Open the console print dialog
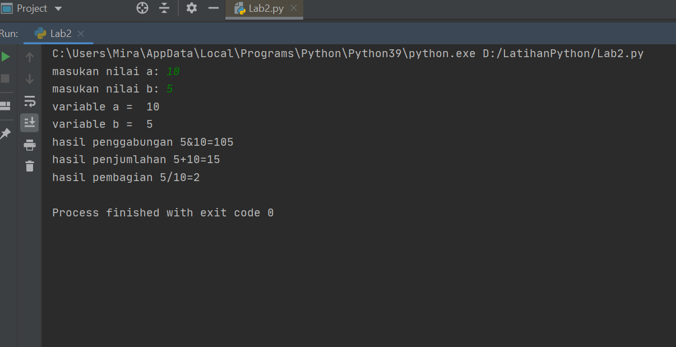The width and height of the screenshot is (676, 347). click(29, 145)
